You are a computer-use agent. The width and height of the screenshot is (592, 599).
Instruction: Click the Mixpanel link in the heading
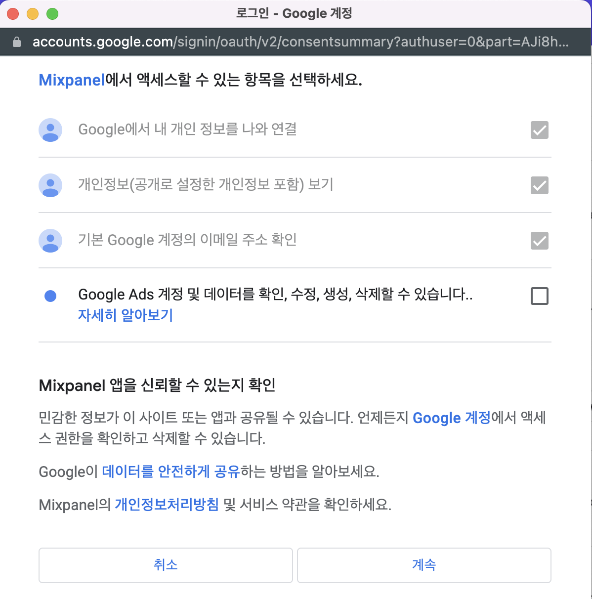pos(71,80)
